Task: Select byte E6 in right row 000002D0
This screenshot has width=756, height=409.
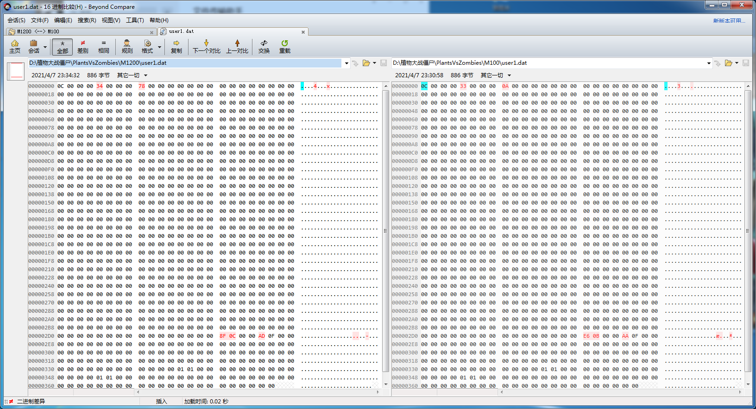Action: pyautogui.click(x=586, y=336)
